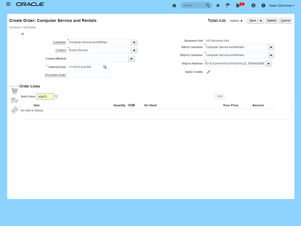The height and width of the screenshot is (226, 301).
Task: Open the Help question mark icon
Action: click(263, 6)
